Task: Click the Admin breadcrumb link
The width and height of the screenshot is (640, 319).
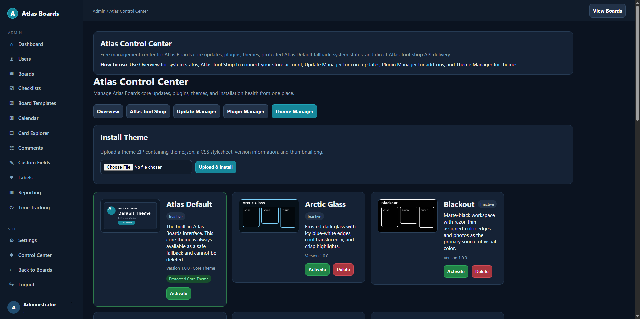Action: 99,11
